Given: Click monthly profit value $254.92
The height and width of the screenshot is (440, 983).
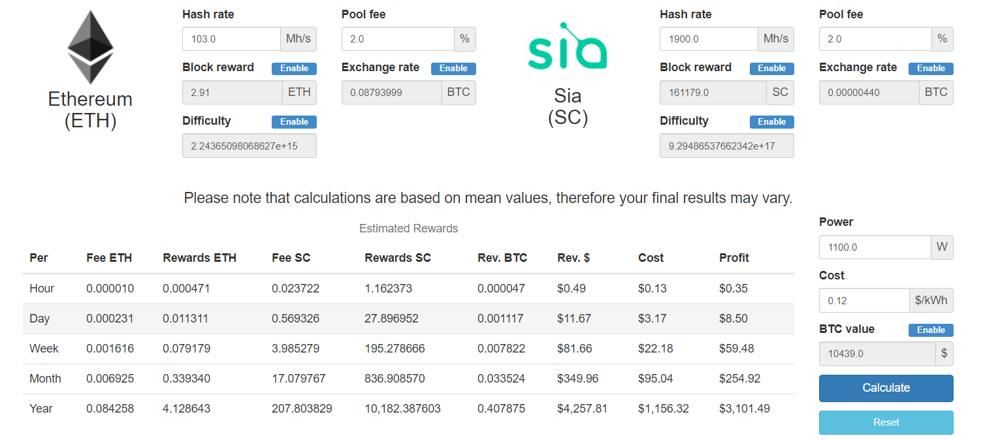Looking at the screenshot, I should [x=739, y=379].
